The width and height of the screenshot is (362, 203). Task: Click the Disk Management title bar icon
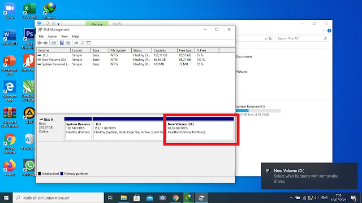point(40,29)
